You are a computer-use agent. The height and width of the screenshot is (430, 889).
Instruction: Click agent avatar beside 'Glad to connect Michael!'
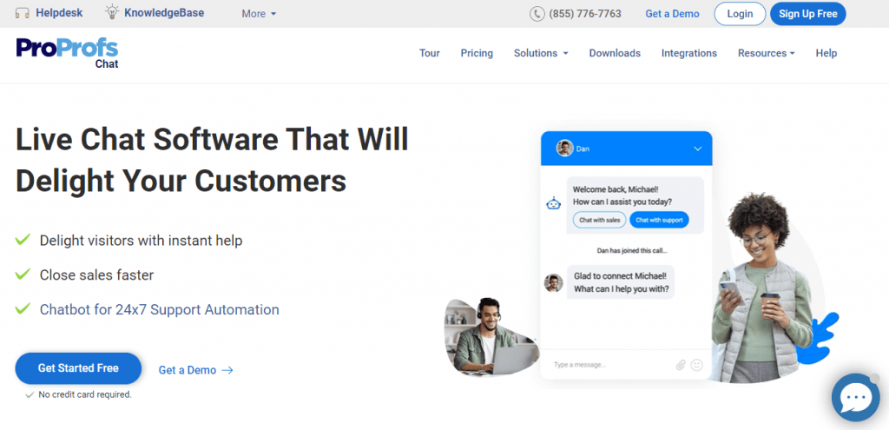coord(553,283)
